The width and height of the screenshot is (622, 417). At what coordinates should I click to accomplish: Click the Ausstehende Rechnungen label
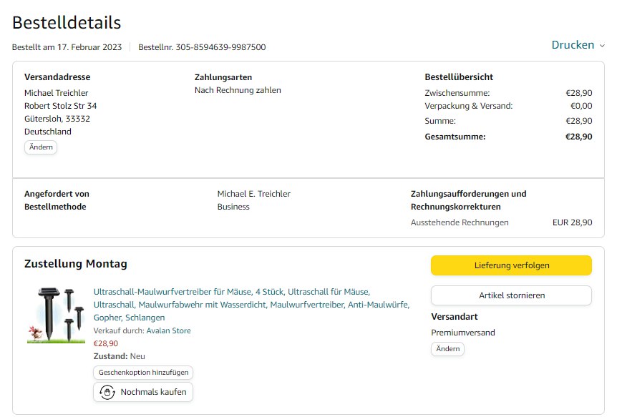(460, 222)
